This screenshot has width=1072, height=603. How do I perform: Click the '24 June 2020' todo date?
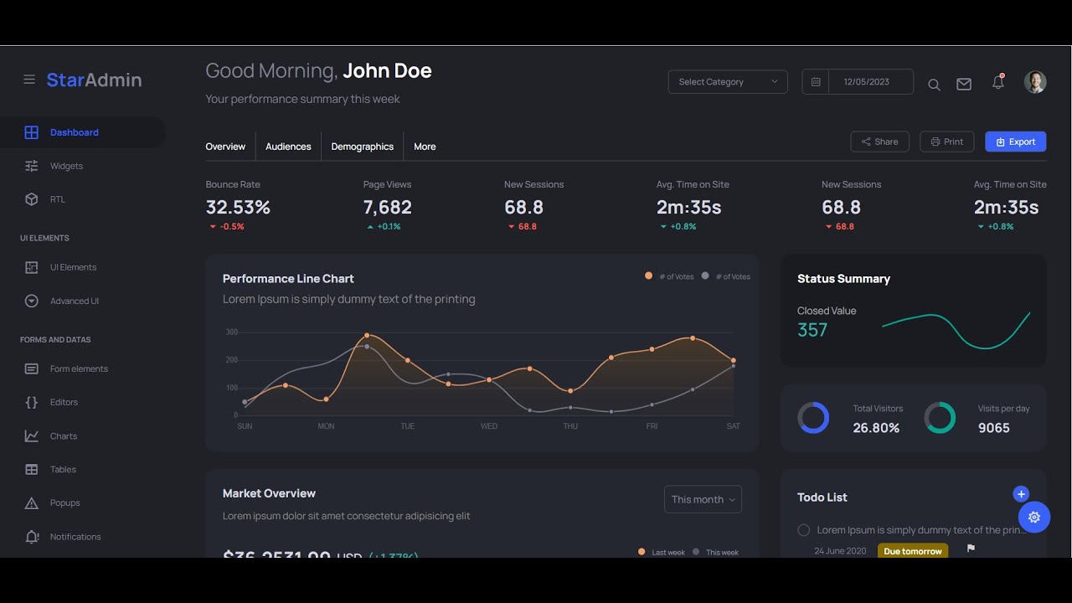840,551
